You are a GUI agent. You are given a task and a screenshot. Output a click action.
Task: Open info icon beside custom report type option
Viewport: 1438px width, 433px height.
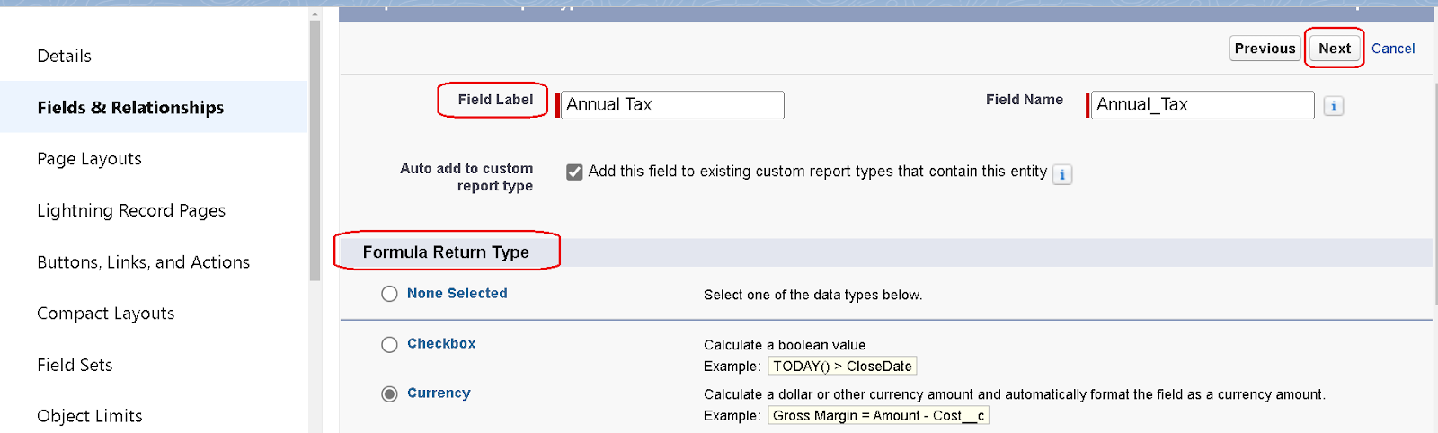pyautogui.click(x=1062, y=174)
